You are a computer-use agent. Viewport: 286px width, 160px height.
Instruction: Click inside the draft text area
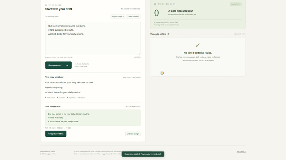click(x=93, y=38)
